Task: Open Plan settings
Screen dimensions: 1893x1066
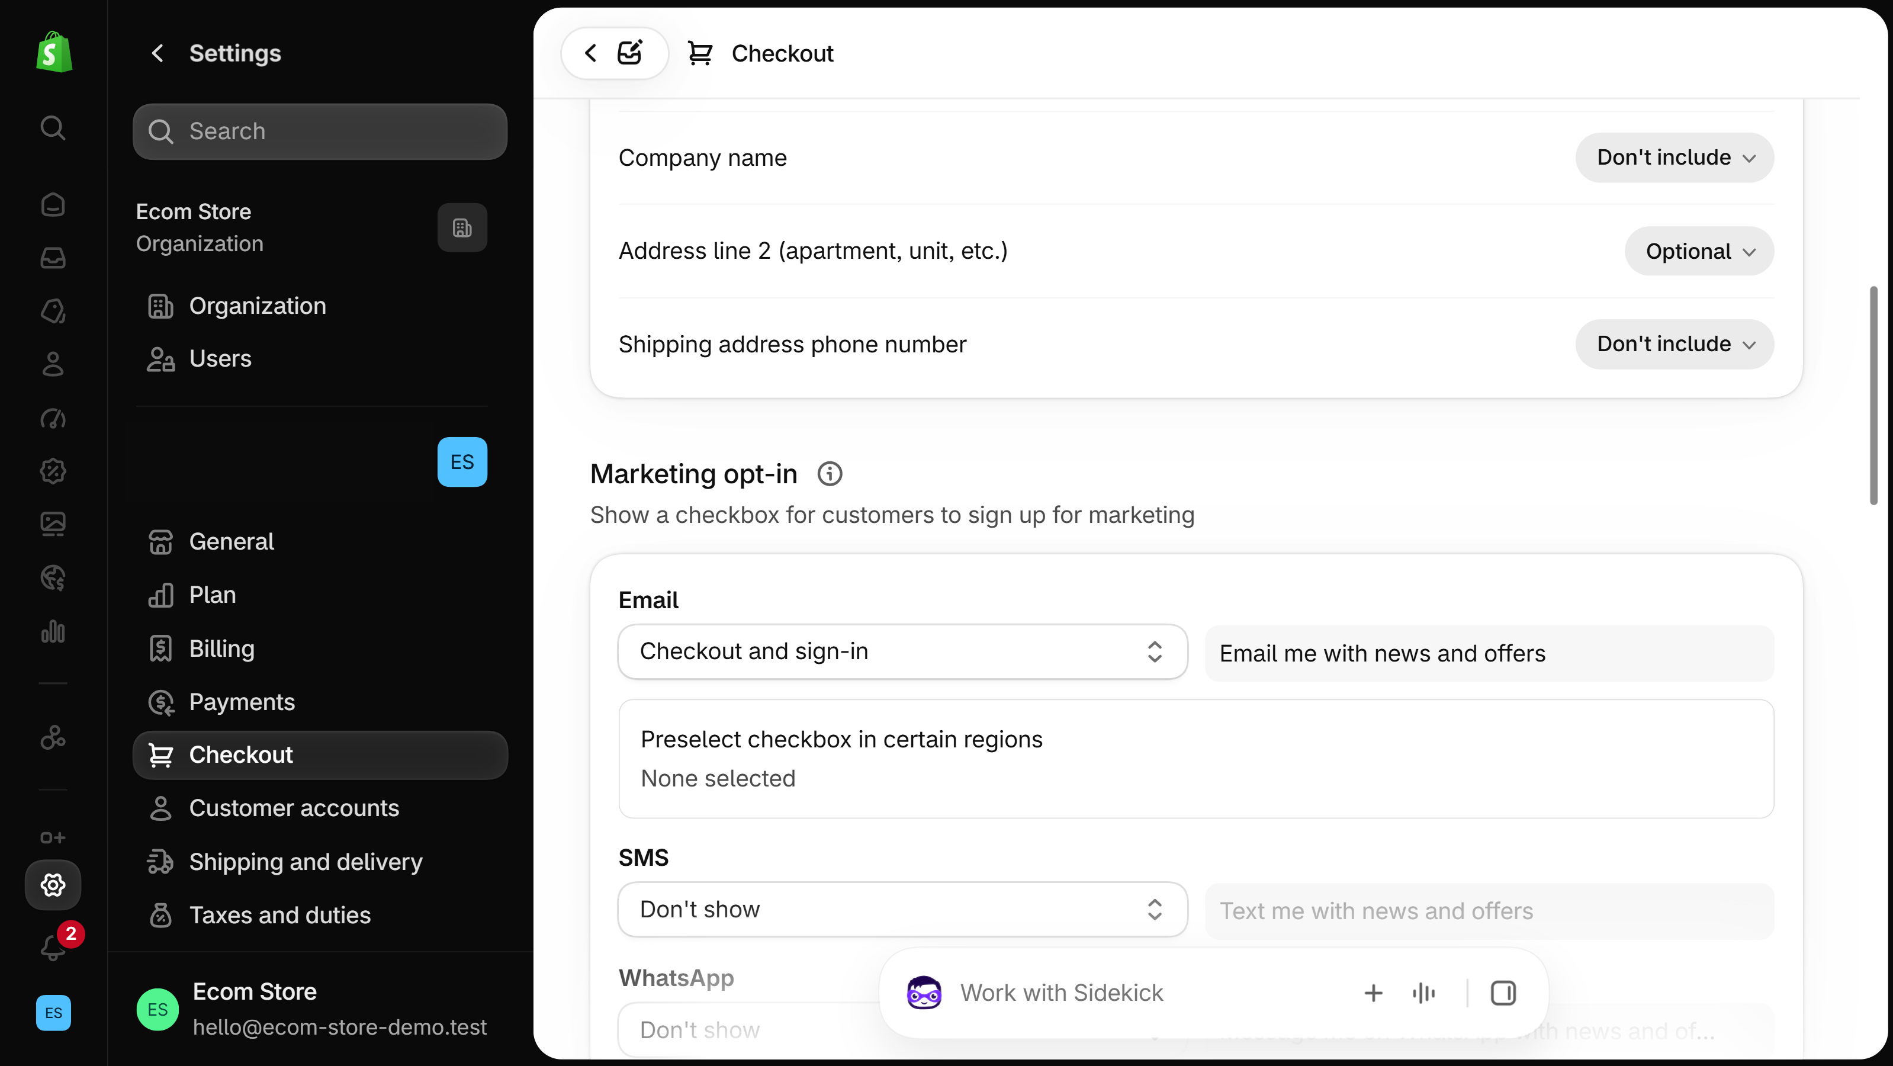Action: pos(320,595)
